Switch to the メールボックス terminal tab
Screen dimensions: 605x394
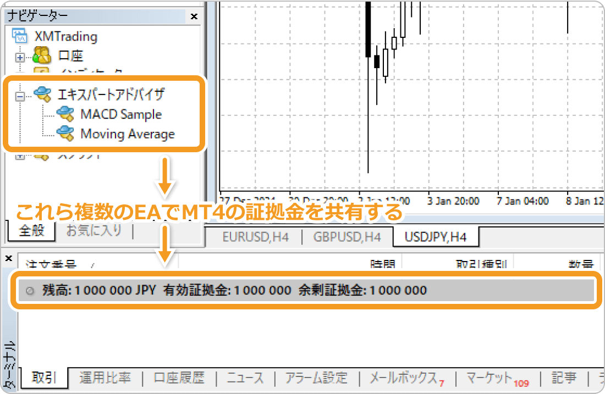[406, 378]
